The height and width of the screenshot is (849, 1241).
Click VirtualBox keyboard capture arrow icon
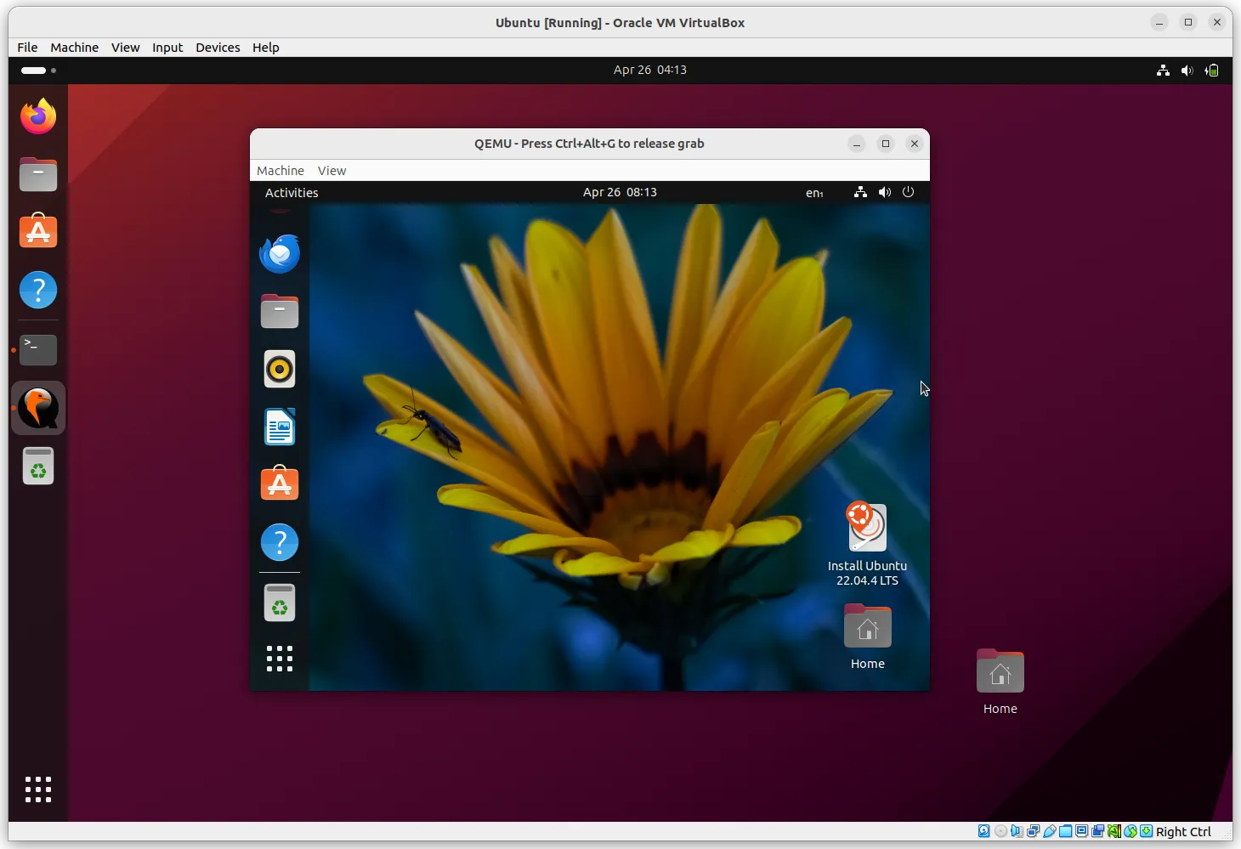pyautogui.click(x=1146, y=831)
